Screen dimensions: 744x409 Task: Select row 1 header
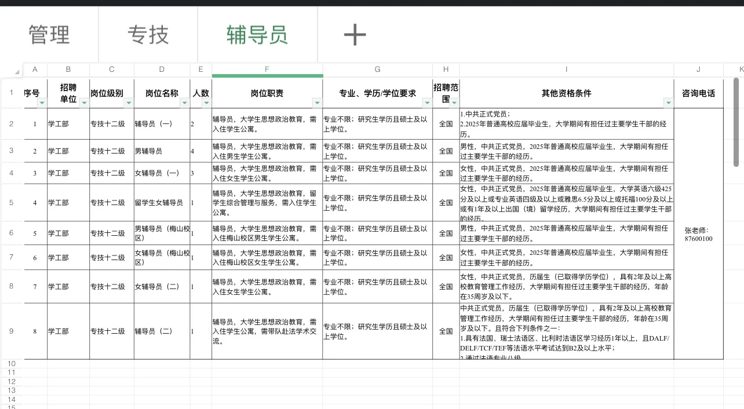(x=12, y=93)
